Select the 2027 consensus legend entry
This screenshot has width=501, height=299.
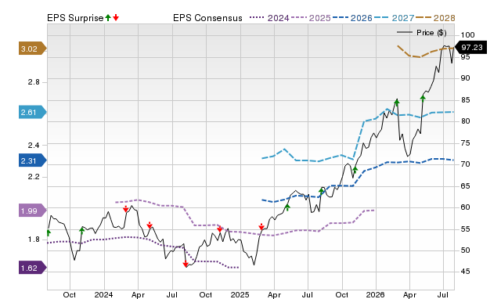(394, 18)
